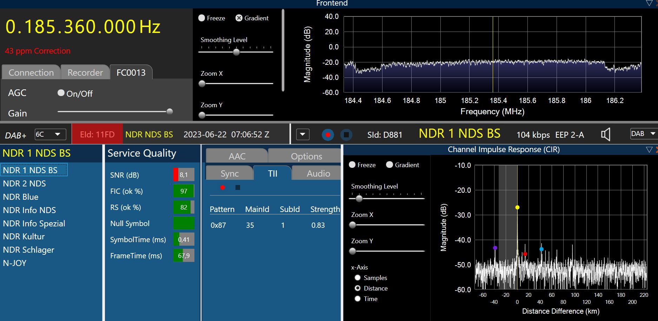
Task: Select the purple marker in CIR plot
Action: [x=495, y=248]
